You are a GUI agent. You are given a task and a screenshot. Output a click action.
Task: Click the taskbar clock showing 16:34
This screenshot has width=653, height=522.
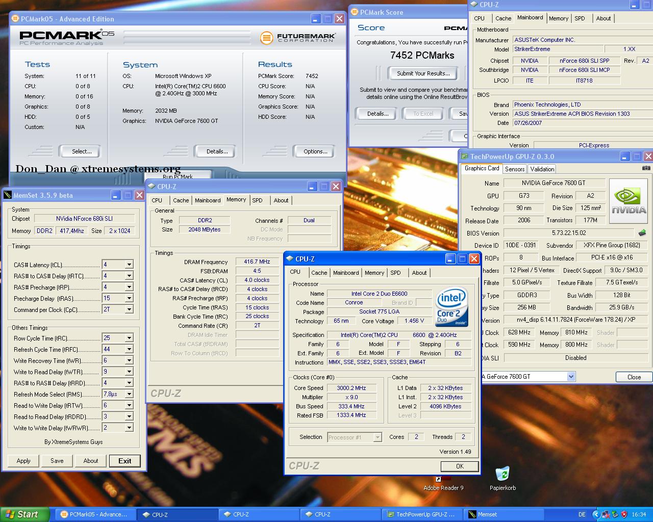[x=639, y=514]
